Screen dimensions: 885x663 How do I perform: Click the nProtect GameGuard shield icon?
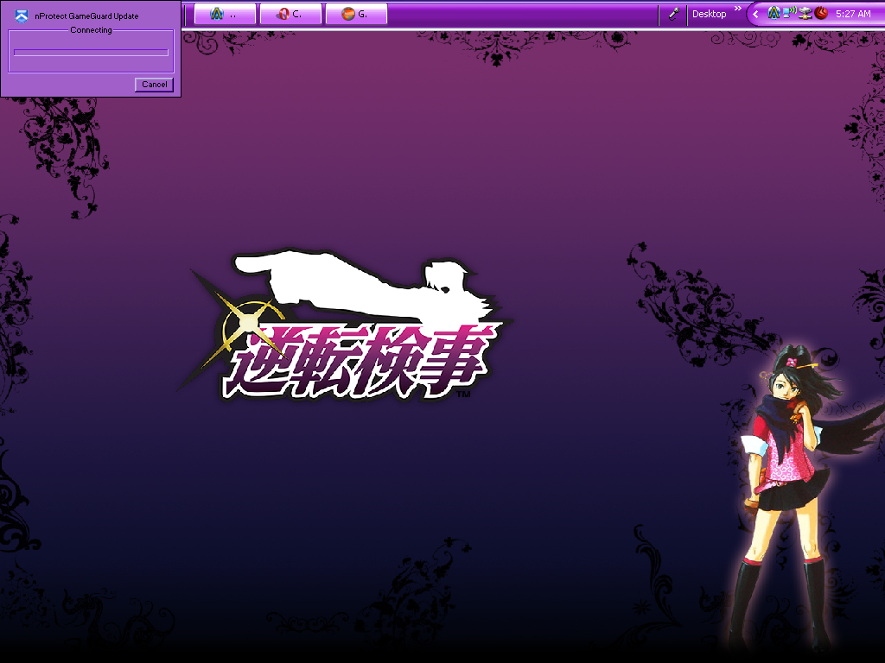[22, 16]
